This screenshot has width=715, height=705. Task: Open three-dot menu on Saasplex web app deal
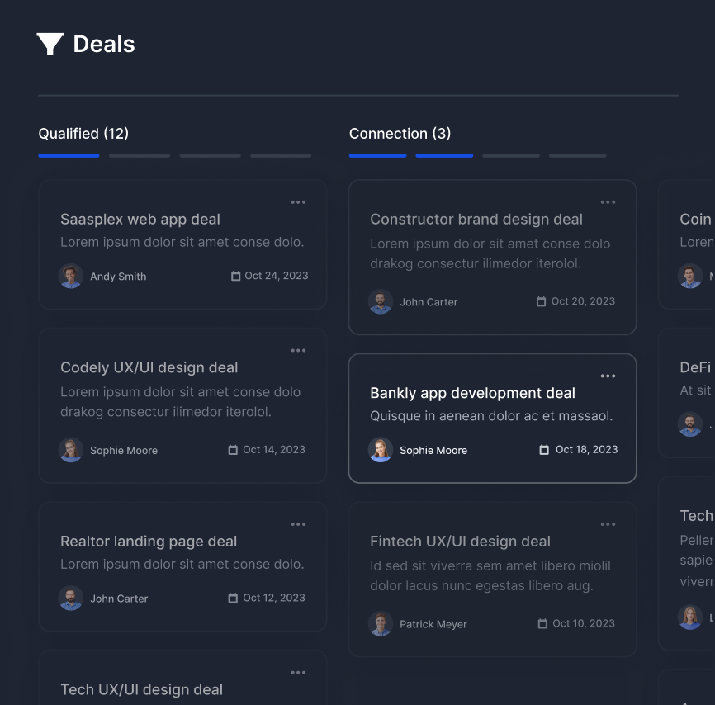298,201
